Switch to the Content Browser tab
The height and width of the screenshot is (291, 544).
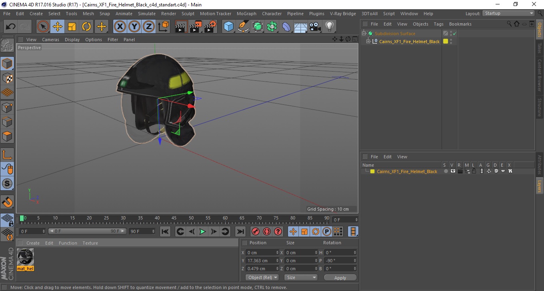pos(539,75)
